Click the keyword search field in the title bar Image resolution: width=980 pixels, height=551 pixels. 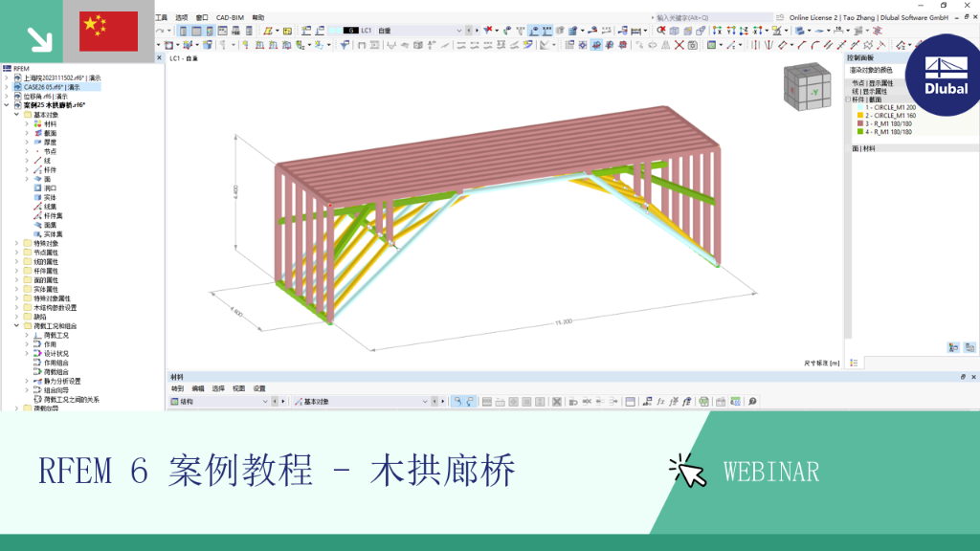pos(712,17)
